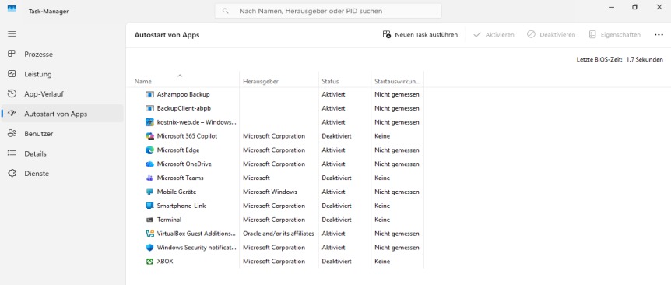Click the Microsoft Edge icon
The height and width of the screenshot is (285, 671).
(149, 150)
